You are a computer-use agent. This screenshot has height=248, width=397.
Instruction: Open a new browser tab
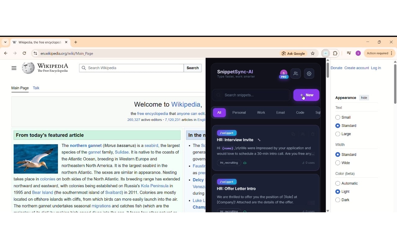[x=76, y=42]
